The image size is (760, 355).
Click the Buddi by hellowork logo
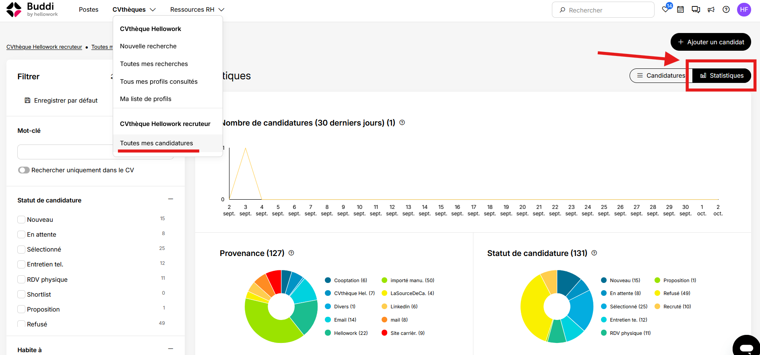[x=32, y=10]
